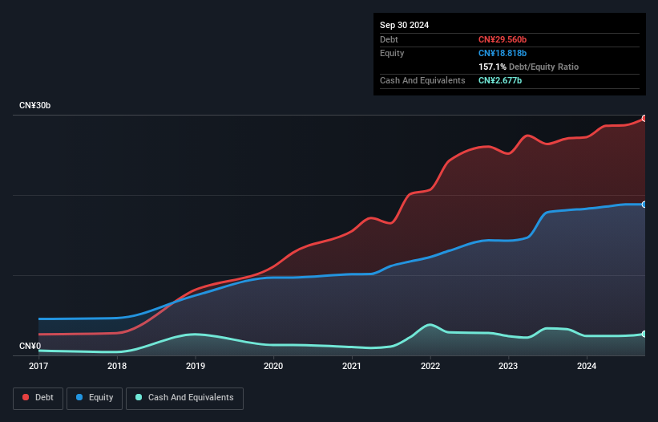Click the 2019 x-axis label
Image resolution: width=658 pixels, height=422 pixels.
(x=196, y=366)
